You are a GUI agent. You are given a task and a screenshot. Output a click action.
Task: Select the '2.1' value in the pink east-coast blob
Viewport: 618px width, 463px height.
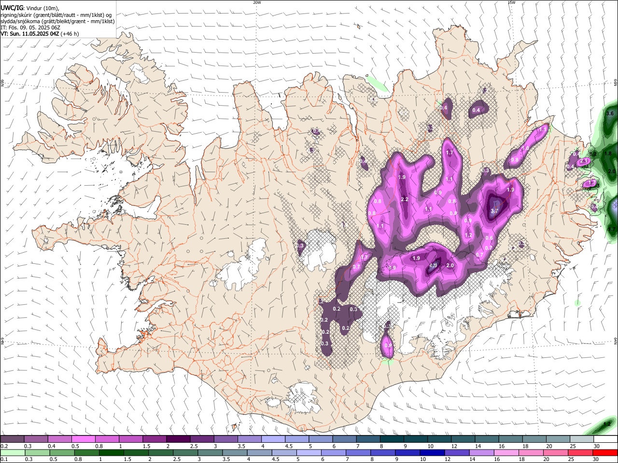584,161
